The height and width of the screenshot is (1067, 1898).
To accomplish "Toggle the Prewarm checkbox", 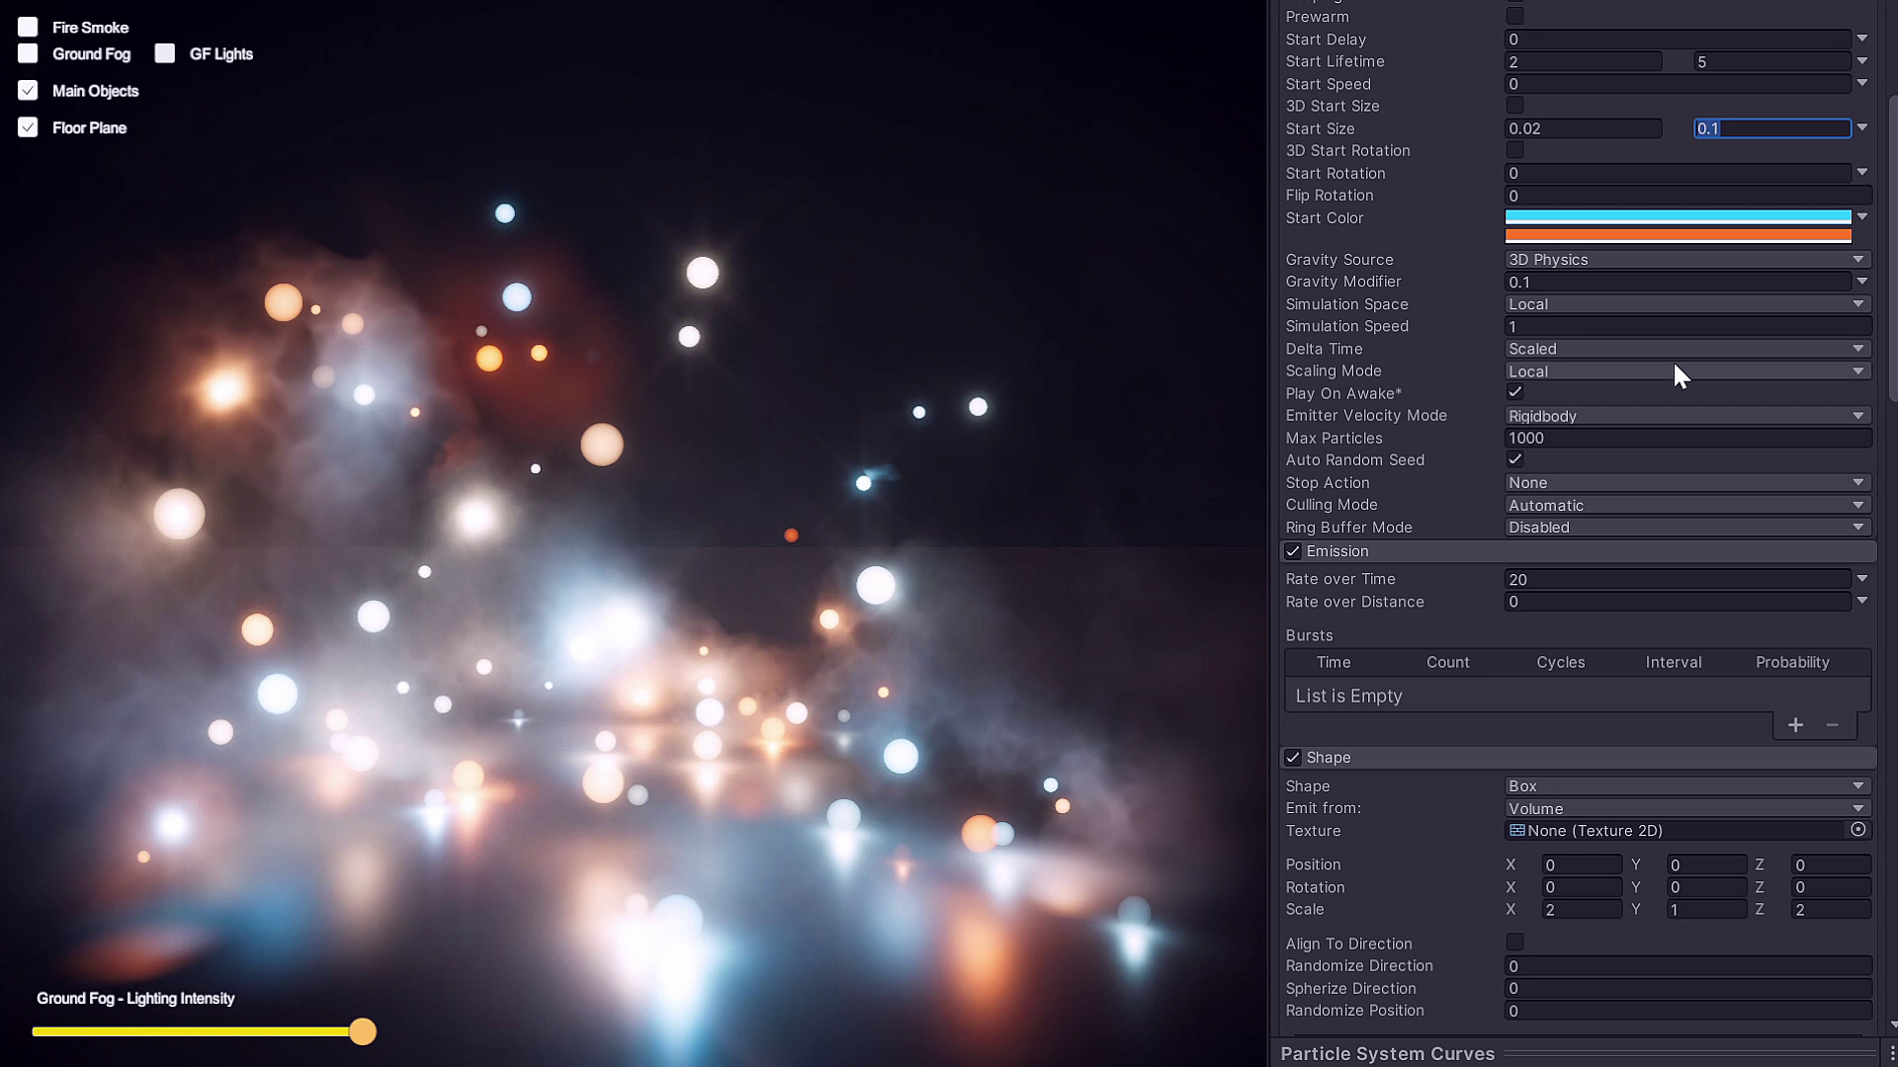I will [1514, 17].
